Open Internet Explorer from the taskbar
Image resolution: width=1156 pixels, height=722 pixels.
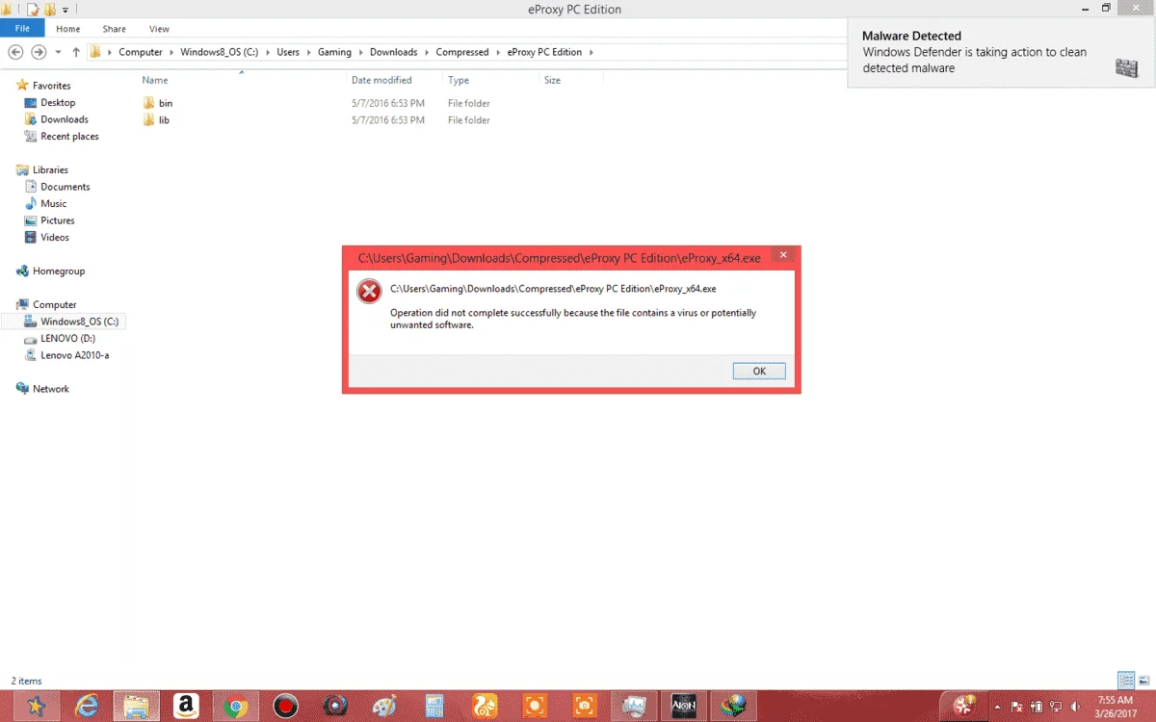click(x=87, y=707)
